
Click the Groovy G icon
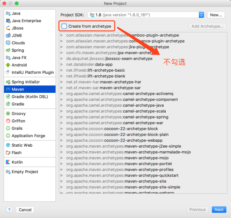click(x=8, y=113)
